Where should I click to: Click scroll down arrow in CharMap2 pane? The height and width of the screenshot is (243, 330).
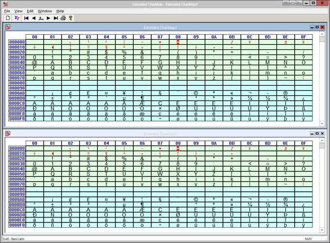322,124
